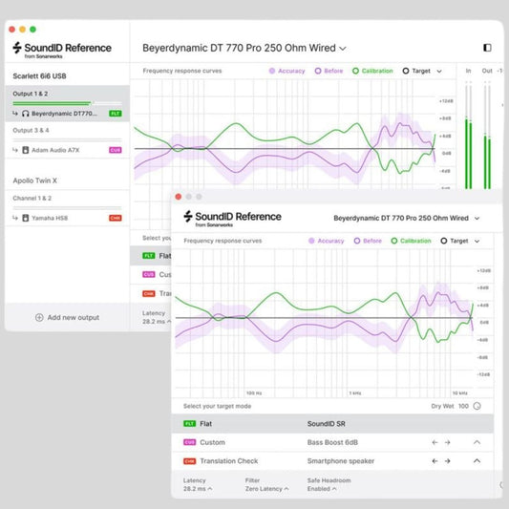Select Flat target mode in front window
The image size is (509, 509).
click(x=332, y=424)
